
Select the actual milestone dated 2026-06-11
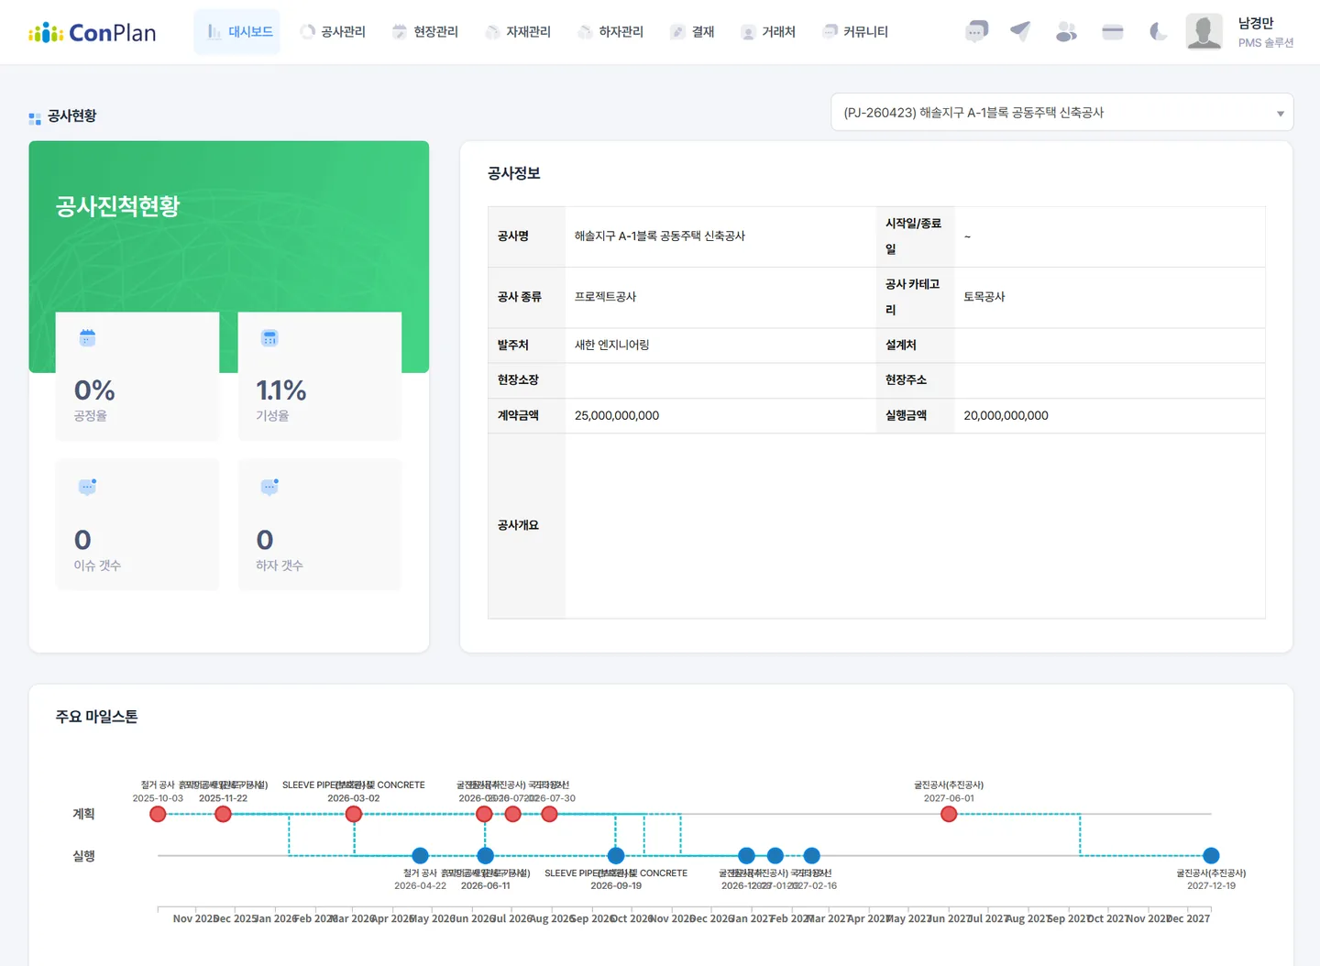(x=486, y=856)
